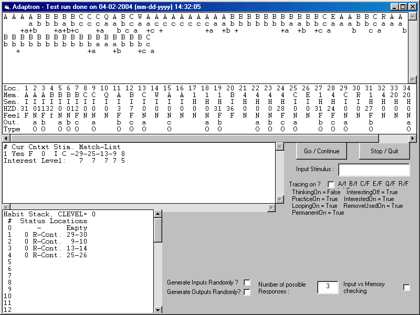The width and height of the screenshot is (420, 315).
Task: Click the Match-List column header text
Action: [100, 147]
